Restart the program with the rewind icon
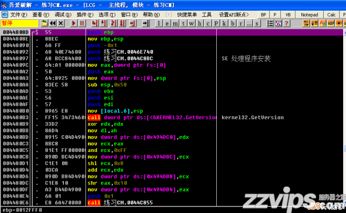The image size is (346, 213). pos(52,23)
